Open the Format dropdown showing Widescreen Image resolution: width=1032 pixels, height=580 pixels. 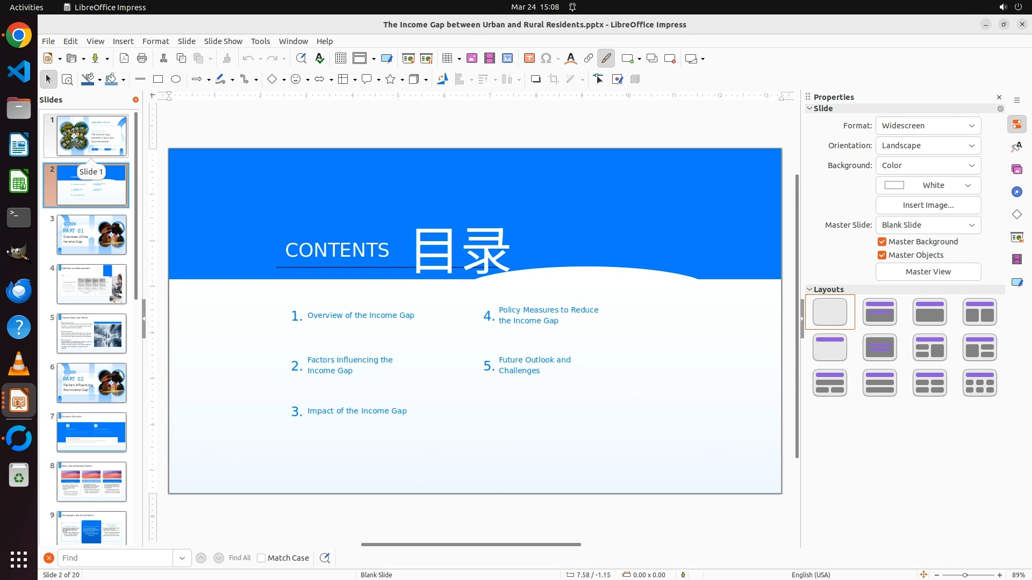(x=928, y=126)
